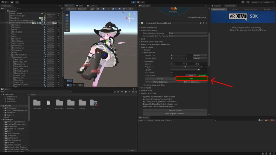Image resolution: width=276 pixels, height=155 pixels.
Task: Select the Rotate tool in Scene toolbar
Action: coord(67,21)
